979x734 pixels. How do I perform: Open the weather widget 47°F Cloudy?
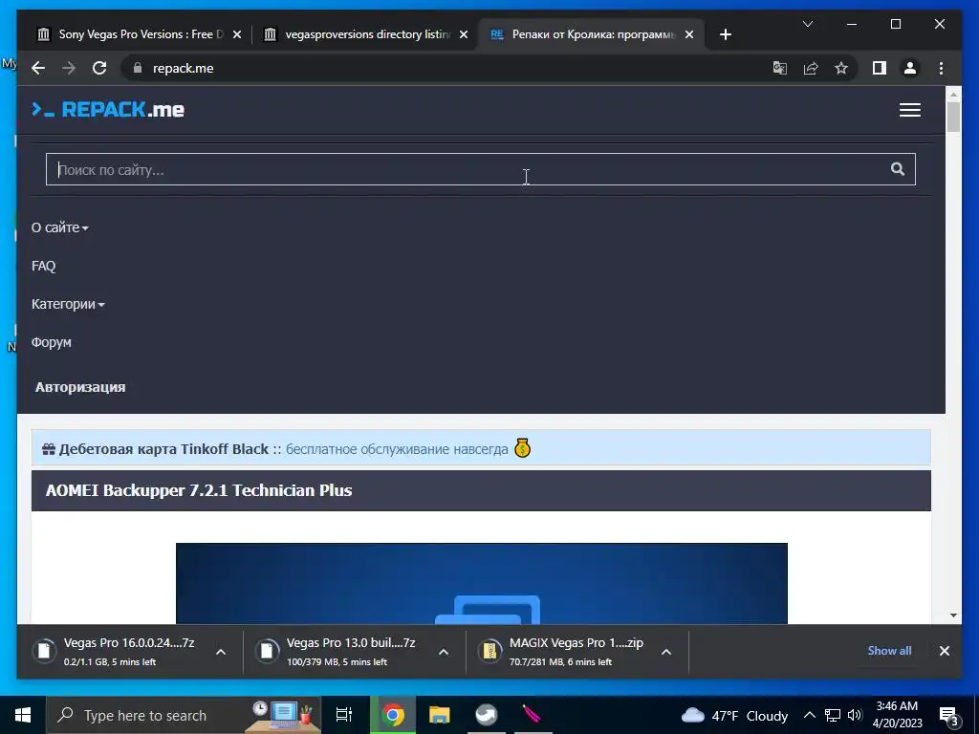coord(734,715)
